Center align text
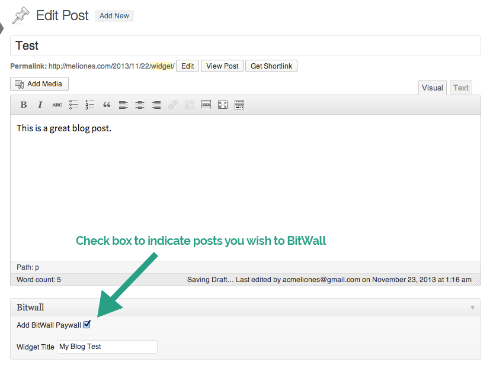Viewport: 493px width, 372px height. [x=140, y=105]
